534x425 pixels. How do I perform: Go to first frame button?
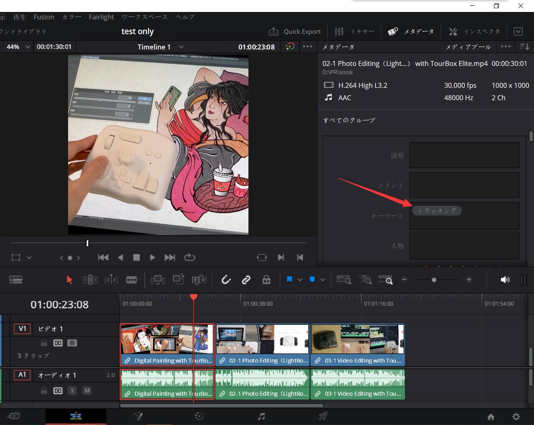click(103, 258)
